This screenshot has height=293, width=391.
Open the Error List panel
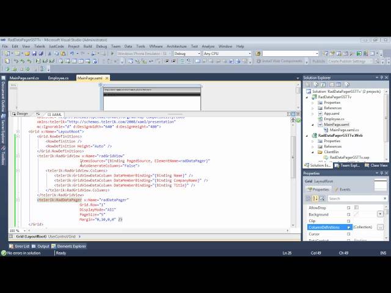tap(19, 246)
